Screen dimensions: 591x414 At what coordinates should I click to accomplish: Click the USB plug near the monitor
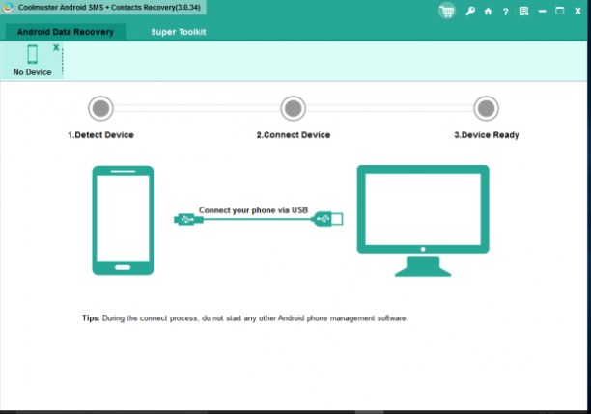point(327,219)
